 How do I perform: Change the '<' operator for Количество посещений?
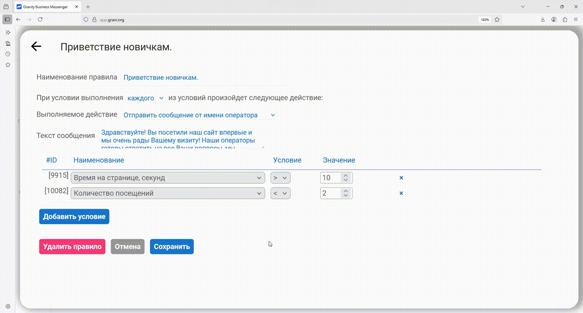[280, 193]
